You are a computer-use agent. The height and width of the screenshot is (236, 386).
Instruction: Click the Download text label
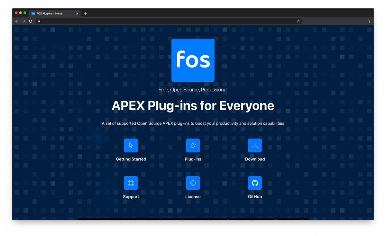pos(255,159)
